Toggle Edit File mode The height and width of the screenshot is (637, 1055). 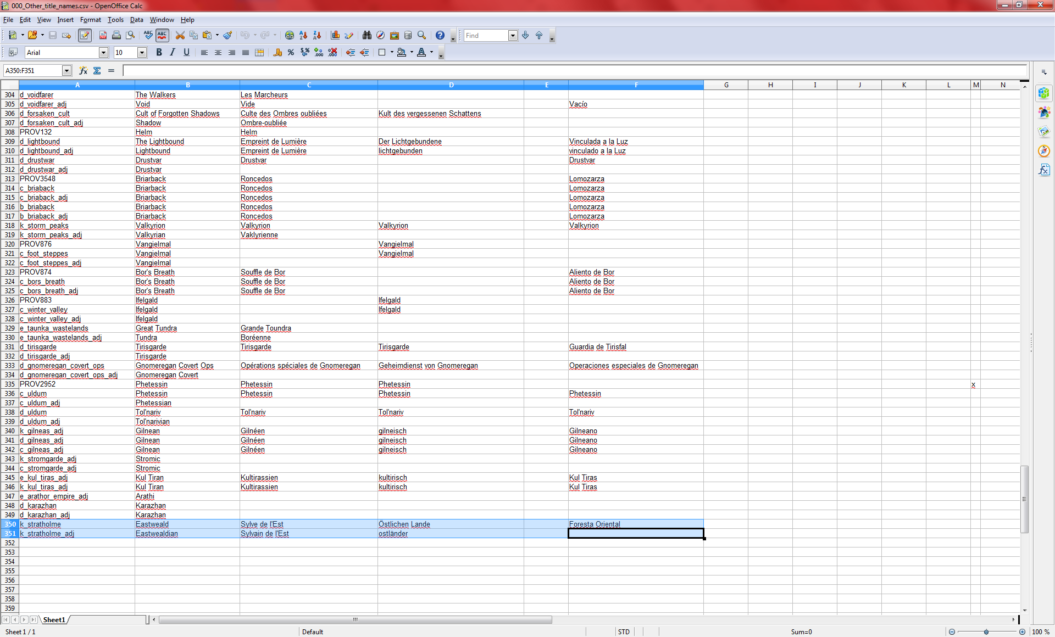pyautogui.click(x=85, y=35)
